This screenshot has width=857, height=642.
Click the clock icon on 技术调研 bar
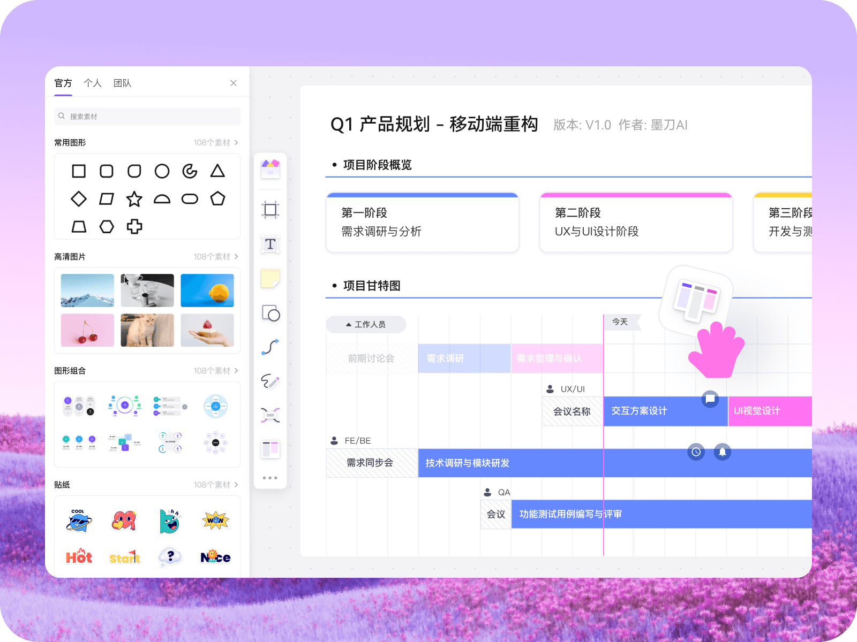[696, 452]
